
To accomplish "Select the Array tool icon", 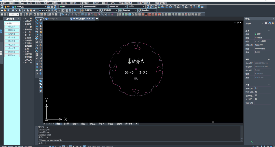I will tap(41, 32).
